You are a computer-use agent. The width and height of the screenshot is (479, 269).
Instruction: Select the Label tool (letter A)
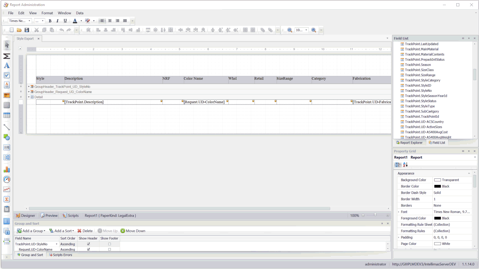pyautogui.click(x=7, y=65)
